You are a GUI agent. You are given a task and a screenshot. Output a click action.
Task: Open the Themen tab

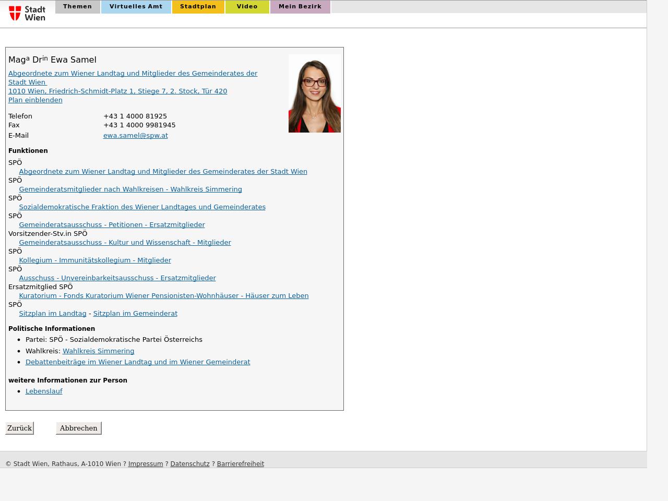pos(77,7)
